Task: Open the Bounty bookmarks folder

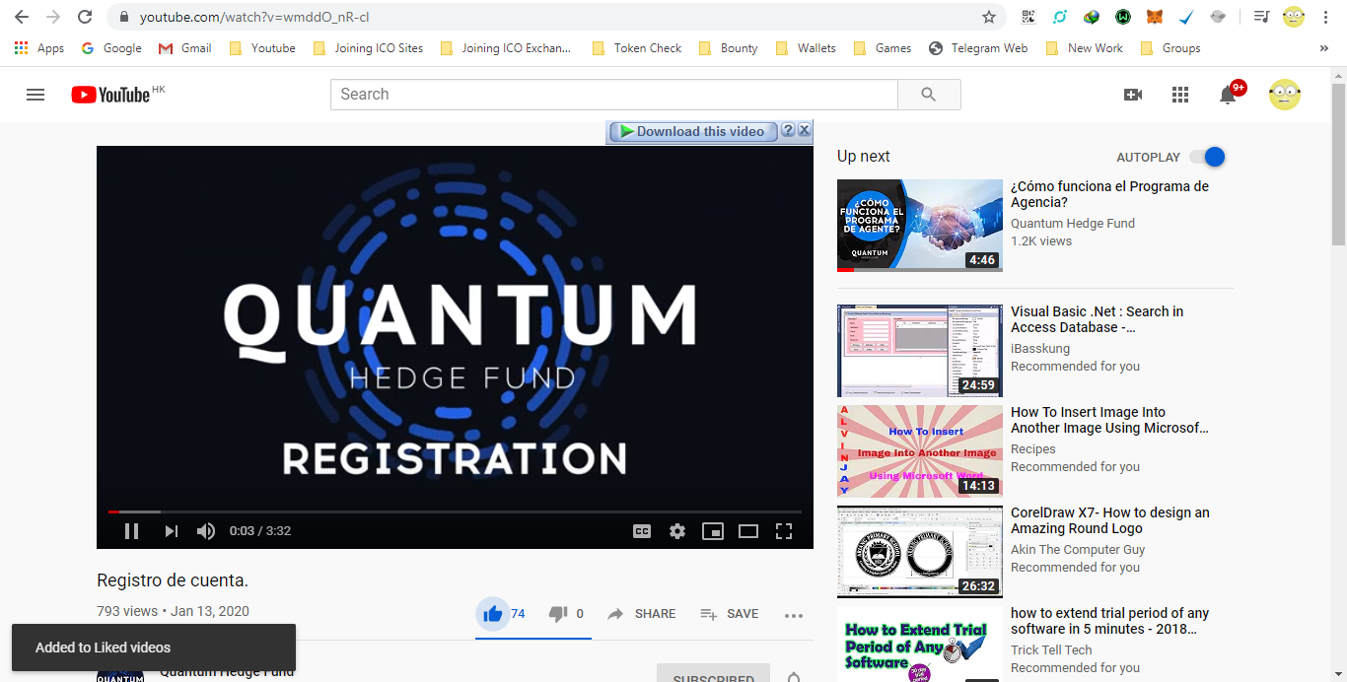Action: click(x=728, y=47)
